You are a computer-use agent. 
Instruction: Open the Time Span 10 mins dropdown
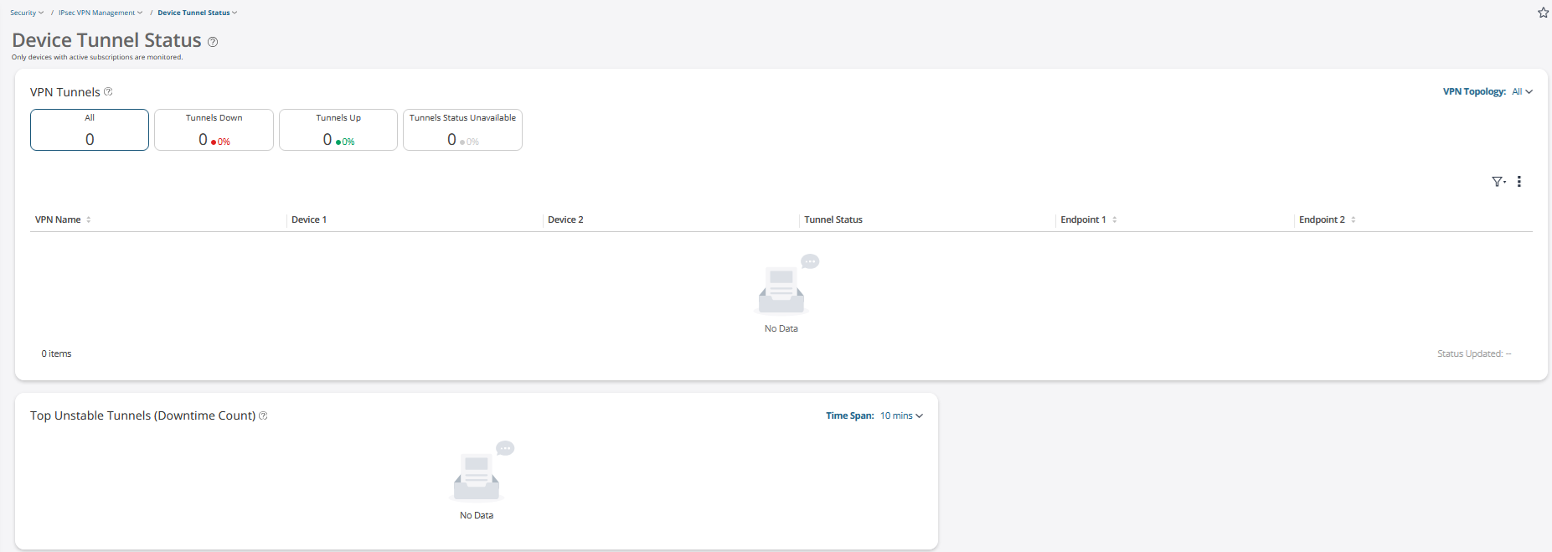tap(901, 415)
